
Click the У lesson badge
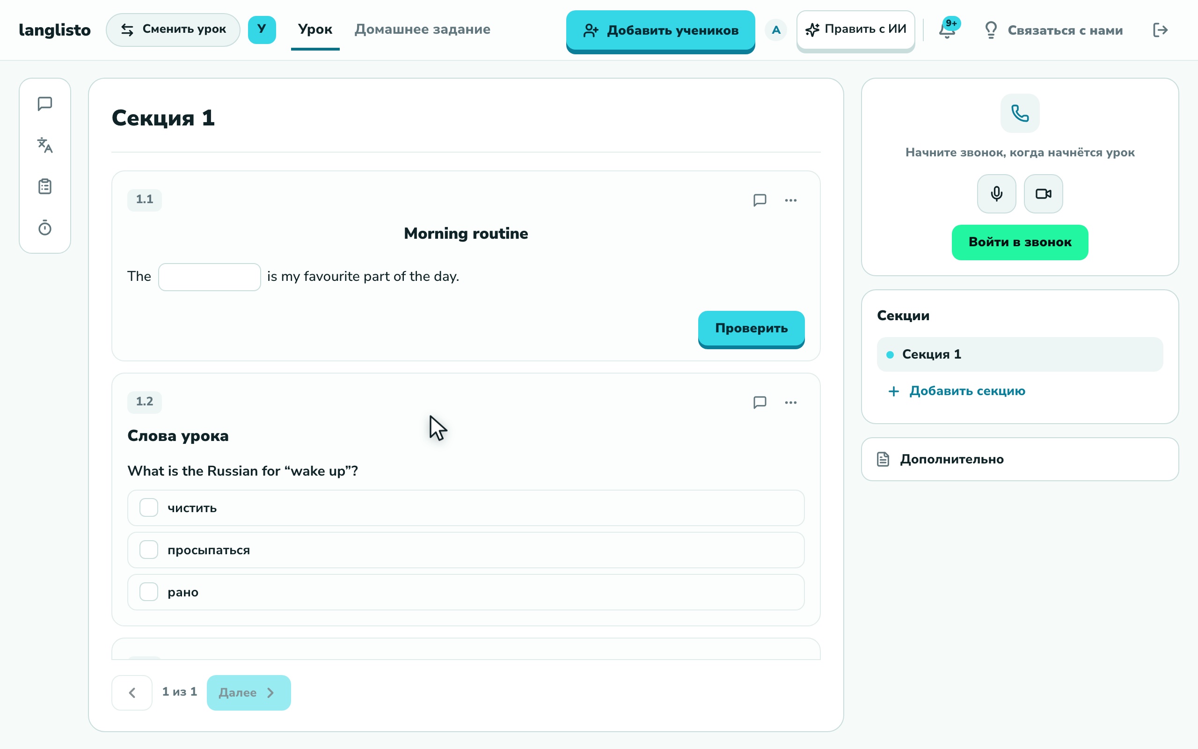point(262,29)
